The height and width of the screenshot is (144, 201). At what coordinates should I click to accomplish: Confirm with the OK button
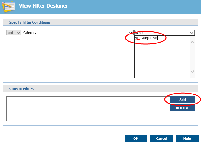[136, 139]
